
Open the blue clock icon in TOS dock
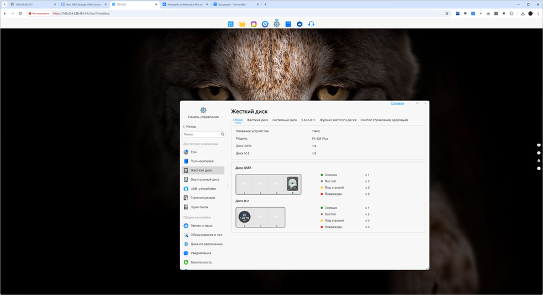click(265, 24)
